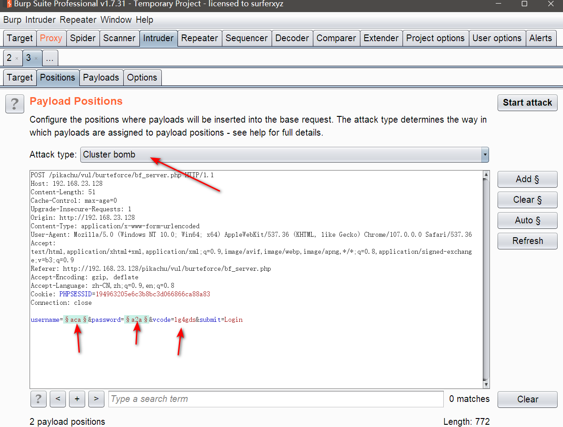This screenshot has width=563, height=427.
Task: Click Auto § to auto-mark positions
Action: (527, 220)
